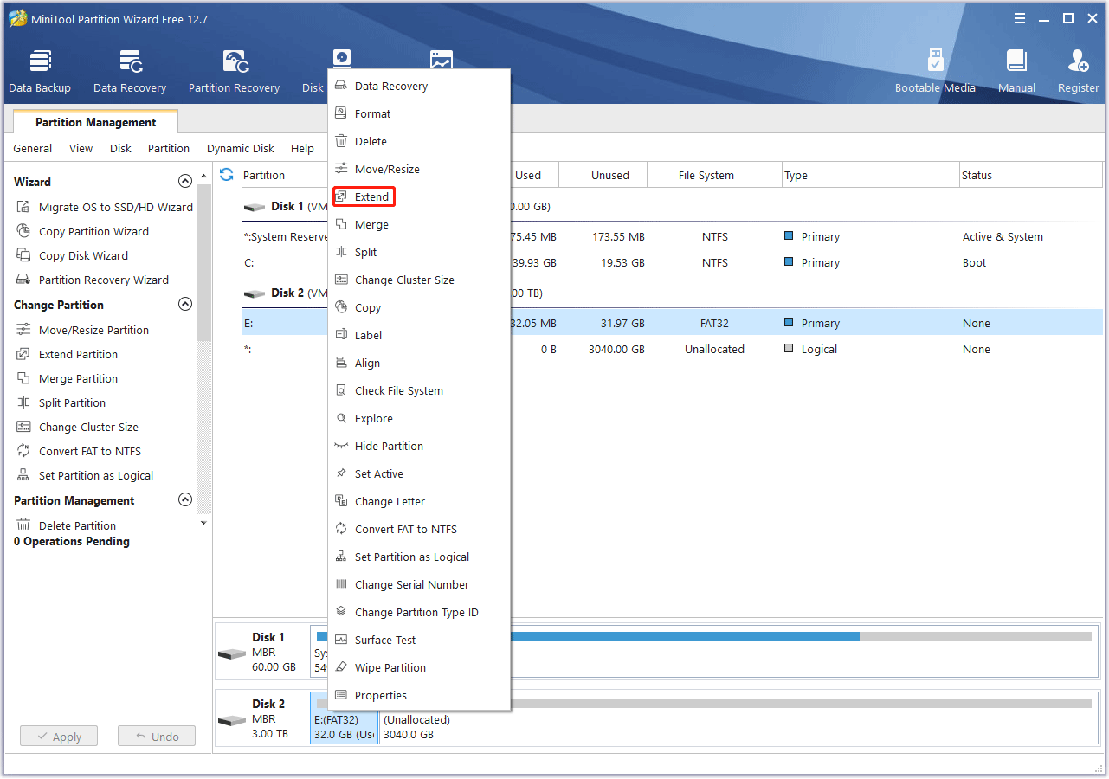Collapse the Wizard section
This screenshot has height=779, width=1109.
tap(184, 182)
